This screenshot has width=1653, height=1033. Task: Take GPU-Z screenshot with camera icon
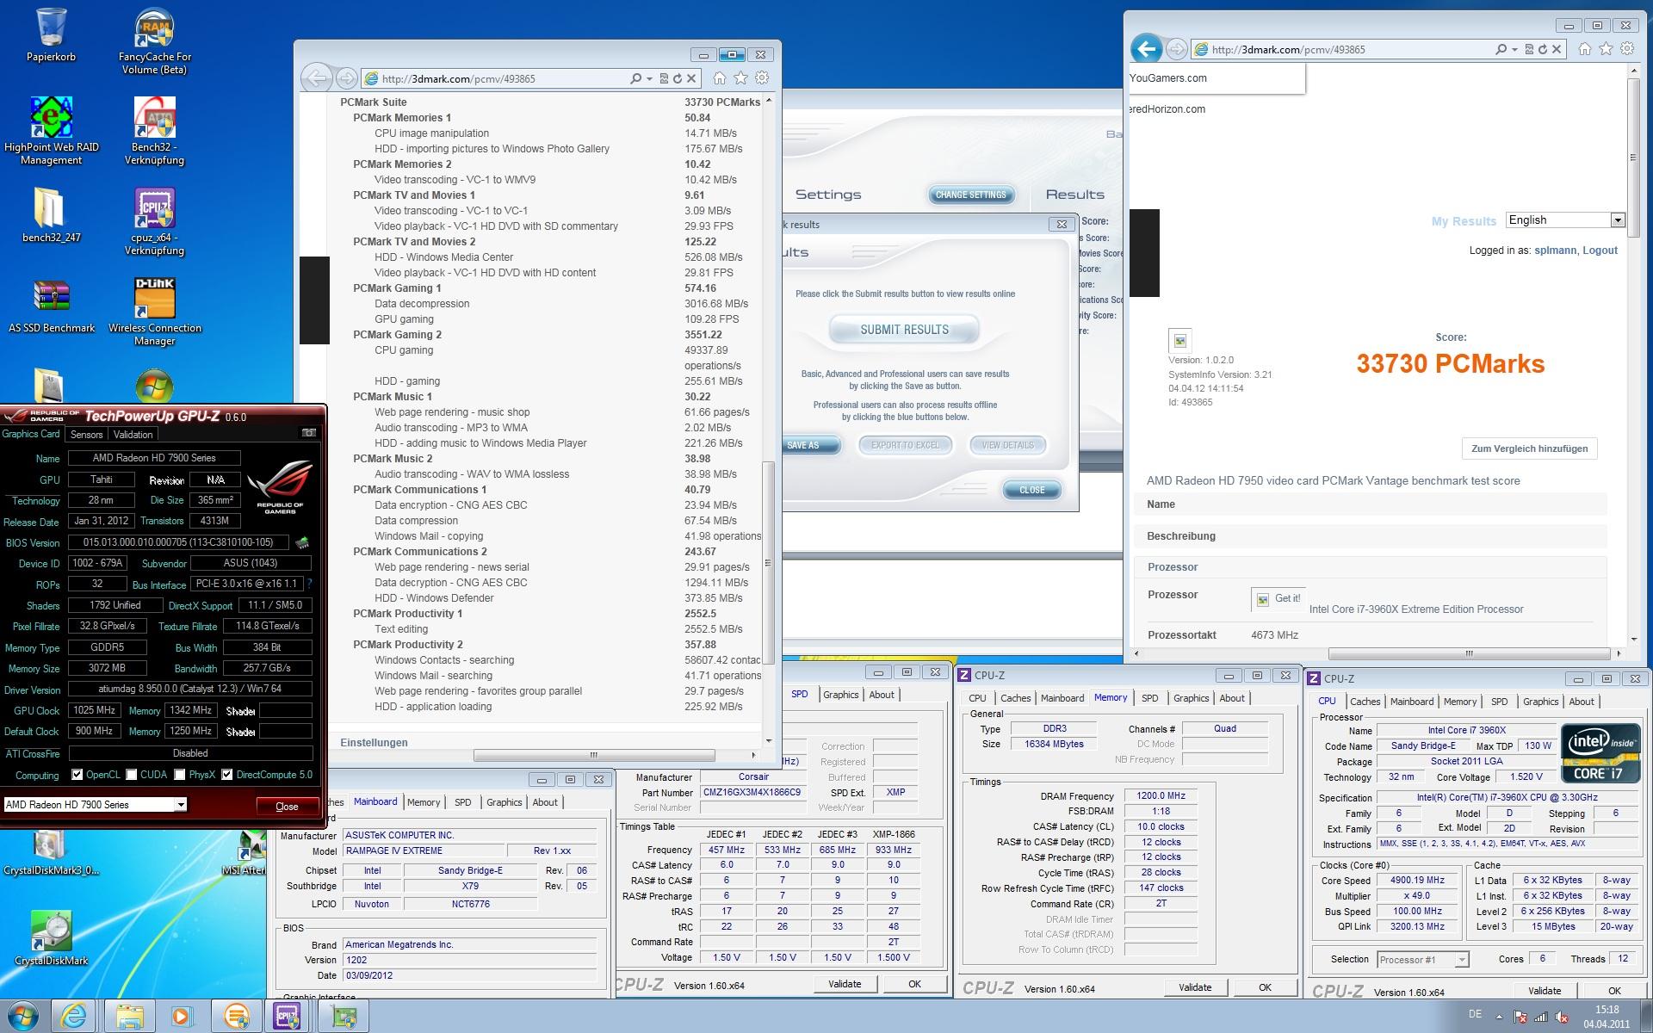click(309, 433)
